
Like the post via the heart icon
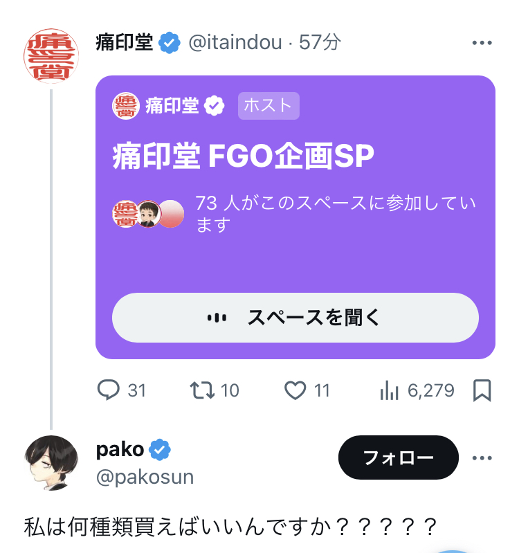coord(295,390)
